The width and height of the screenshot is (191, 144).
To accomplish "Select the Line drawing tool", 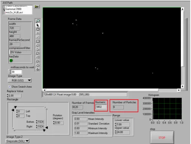I will pyautogui.click(x=38, y=37).
